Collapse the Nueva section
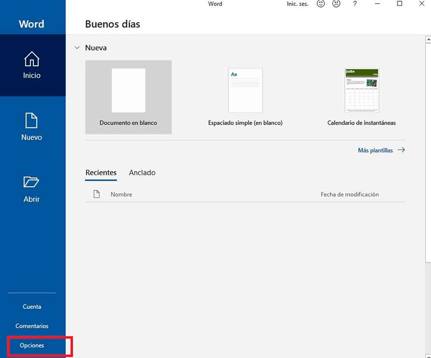Screen dimensions: 431x358 tap(77, 48)
